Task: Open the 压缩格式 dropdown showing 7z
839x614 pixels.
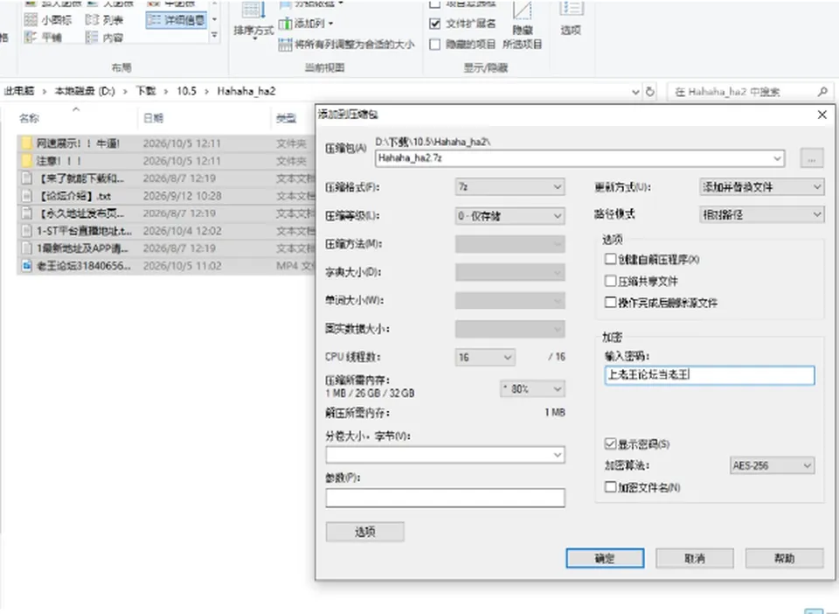Action: pyautogui.click(x=510, y=187)
